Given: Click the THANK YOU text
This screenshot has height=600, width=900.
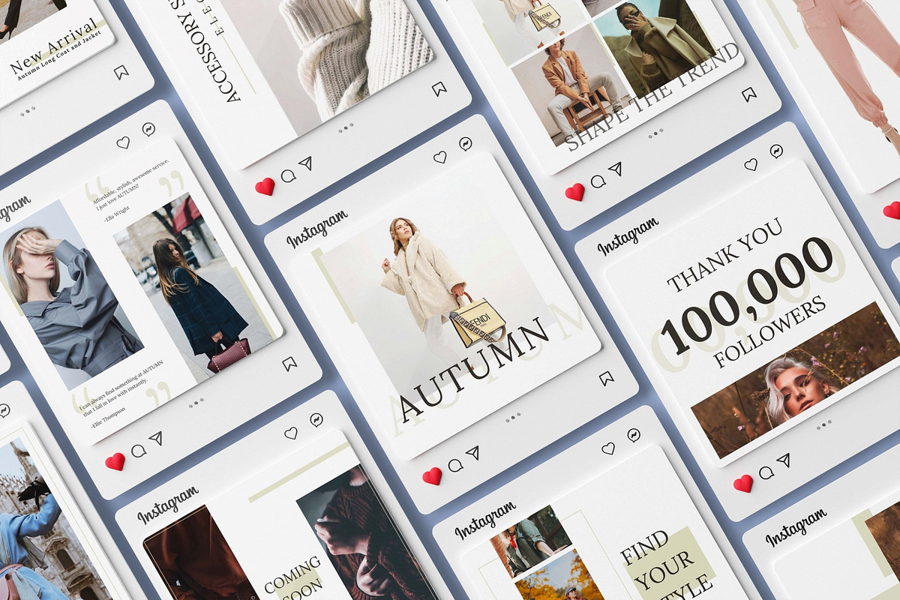Looking at the screenshot, I should (725, 255).
